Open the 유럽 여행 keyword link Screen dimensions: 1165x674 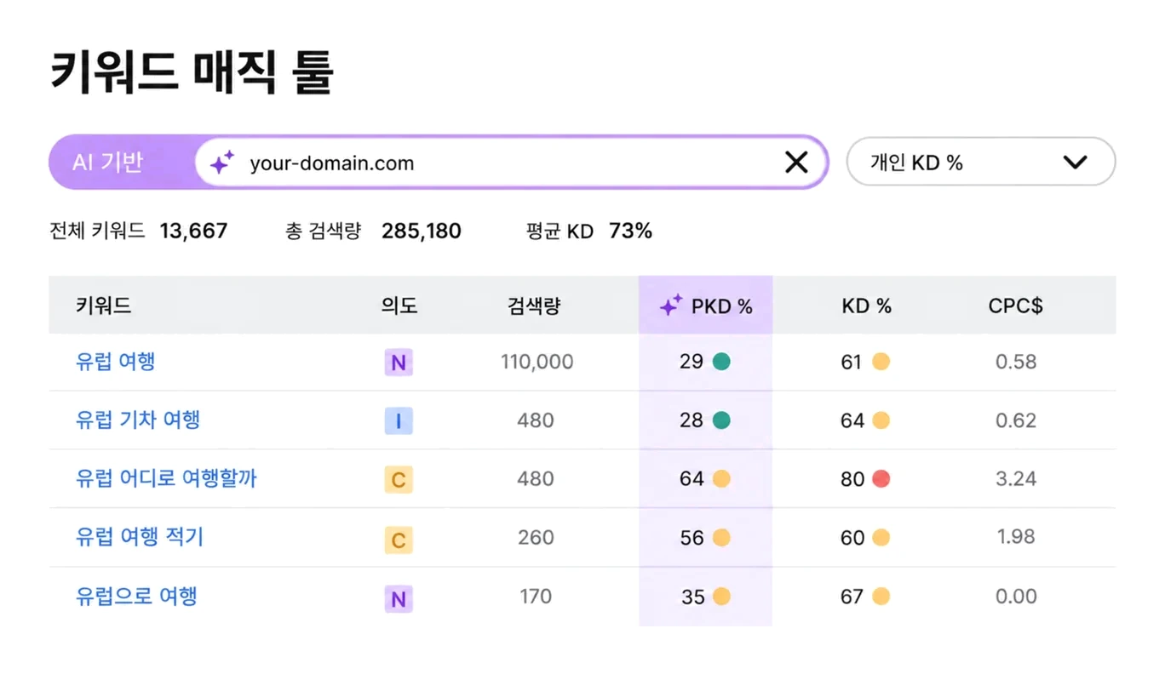click(x=115, y=362)
